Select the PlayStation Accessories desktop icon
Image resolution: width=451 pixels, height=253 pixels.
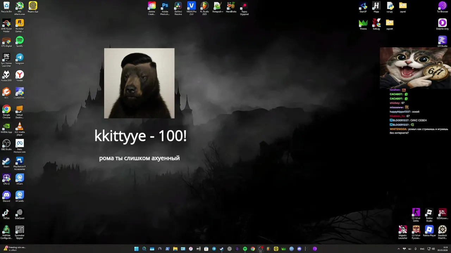coord(20,163)
